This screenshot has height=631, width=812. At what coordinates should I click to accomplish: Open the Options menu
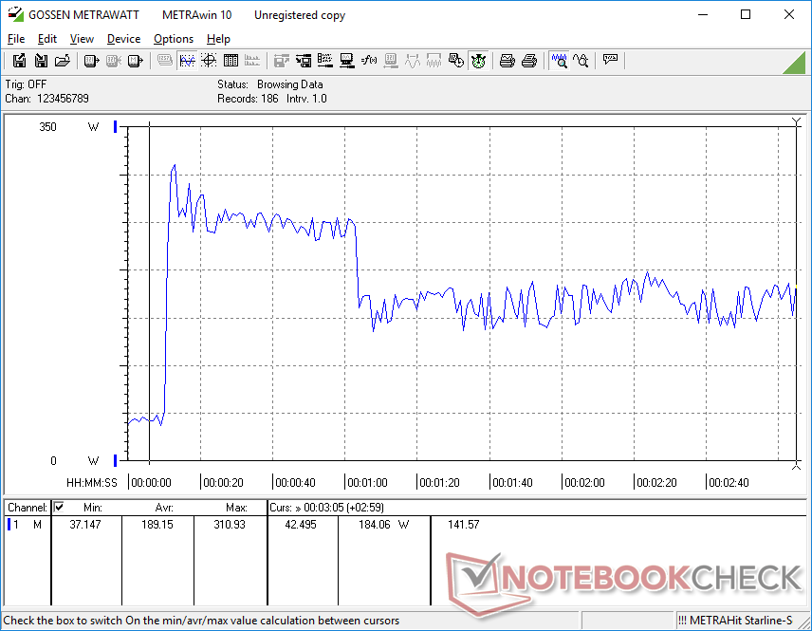[174, 39]
